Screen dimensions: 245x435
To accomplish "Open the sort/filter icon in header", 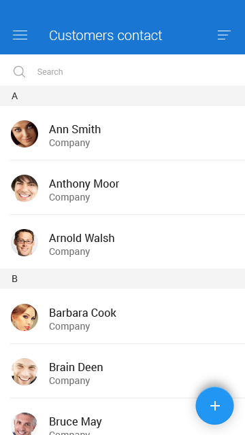I will (224, 35).
